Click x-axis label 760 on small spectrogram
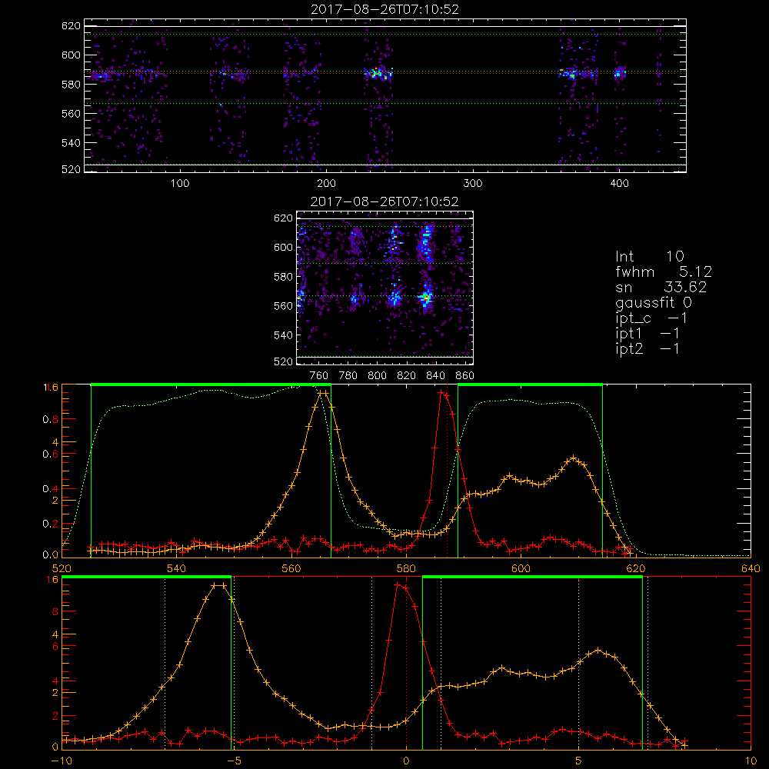 point(319,376)
